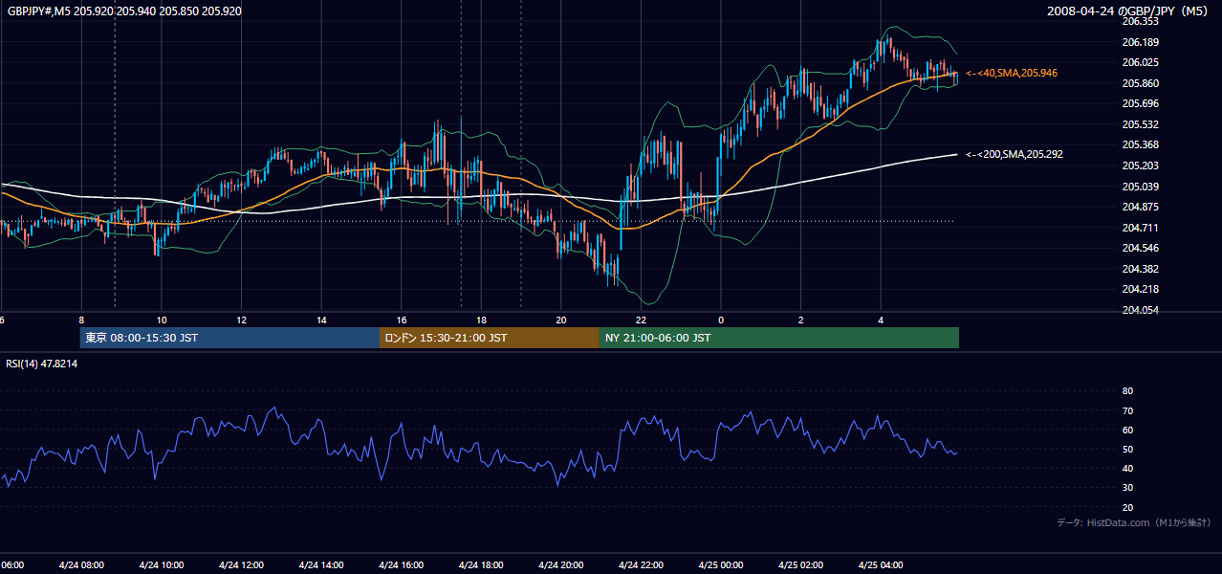
Task: Click hour label 14 below the price chart
Action: point(322,320)
